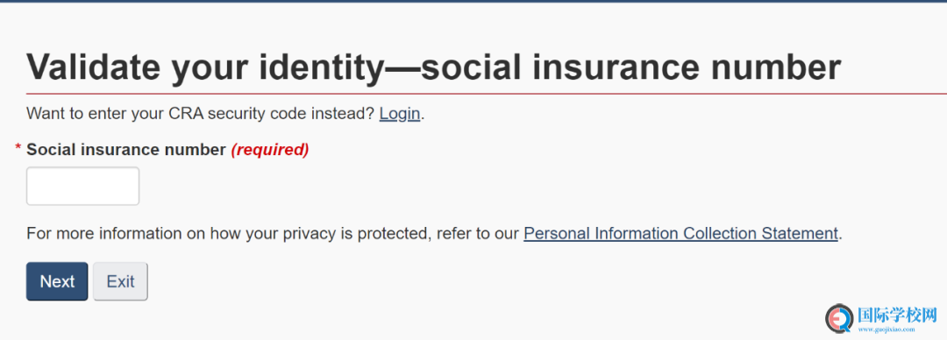Click the red (required) indicator text
Viewport: 947px width, 340px height.
coord(270,150)
